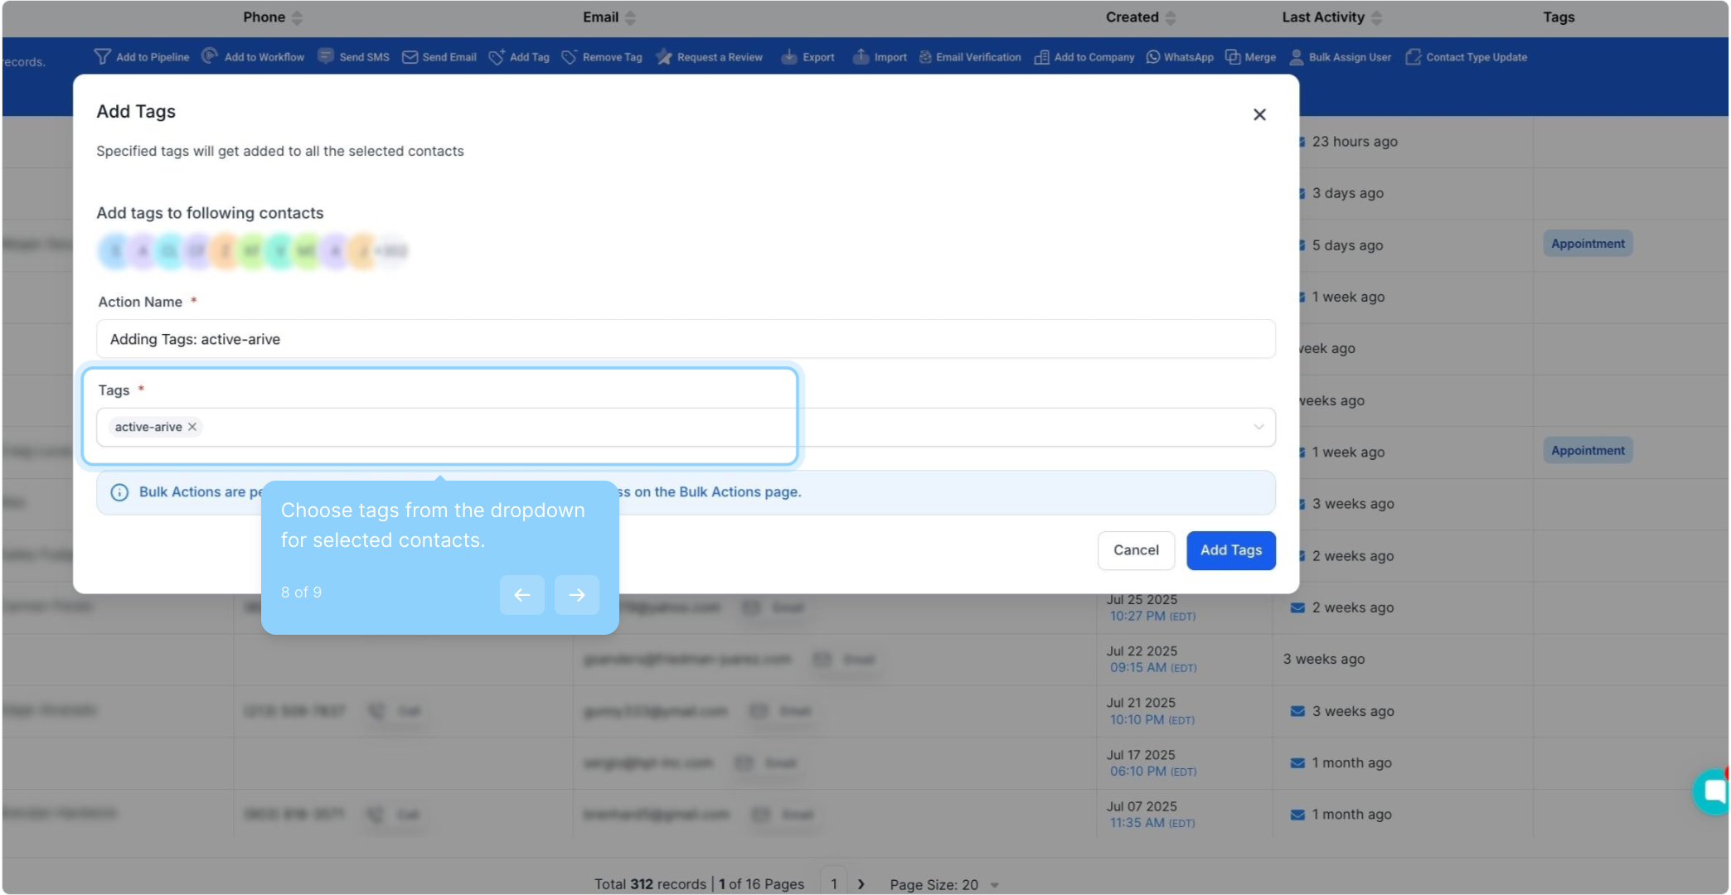The image size is (1731, 895).
Task: Click the Add to Workflow icon
Action: [210, 56]
